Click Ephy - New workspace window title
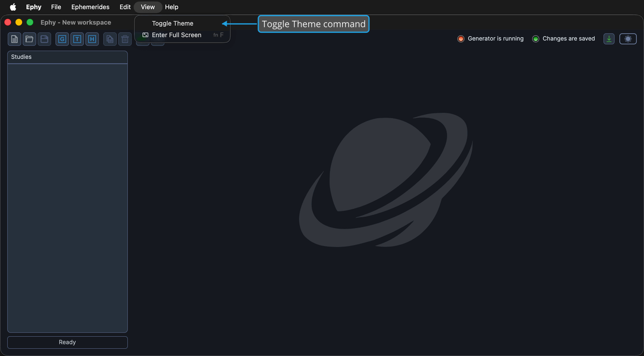This screenshot has width=644, height=356. (x=76, y=22)
